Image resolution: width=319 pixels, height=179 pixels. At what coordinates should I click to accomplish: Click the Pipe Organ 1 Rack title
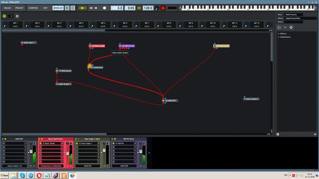coord(92,139)
